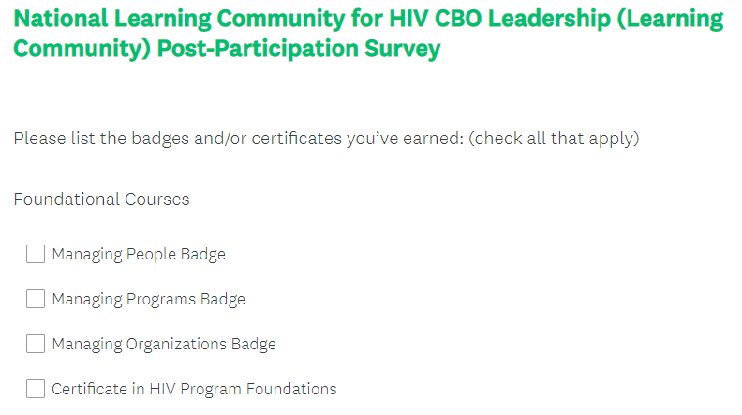Click the '(check all that apply)' hint text

point(554,139)
